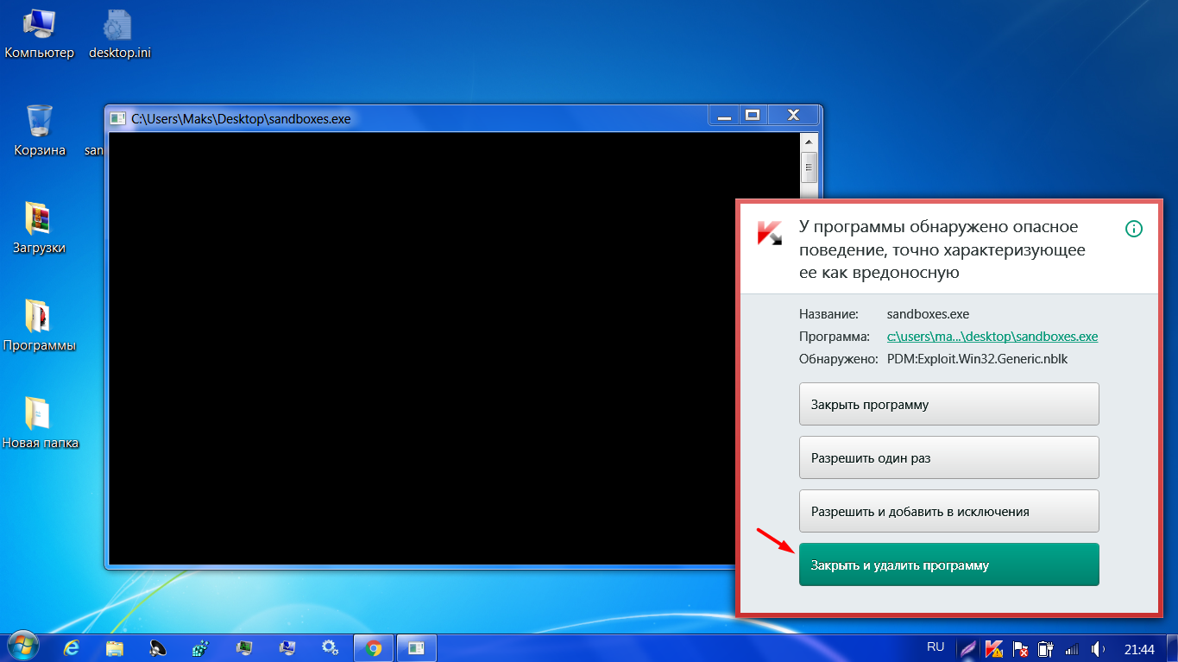Open the speaker app on taskbar
The width and height of the screenshot is (1178, 662).
(158, 648)
